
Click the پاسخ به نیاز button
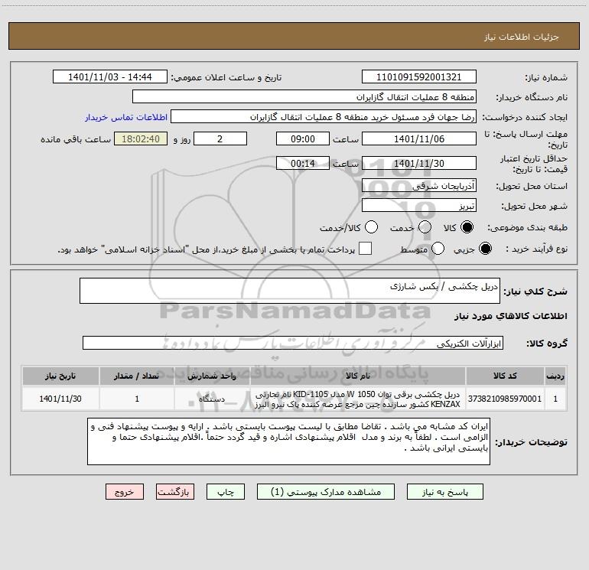[x=445, y=492]
